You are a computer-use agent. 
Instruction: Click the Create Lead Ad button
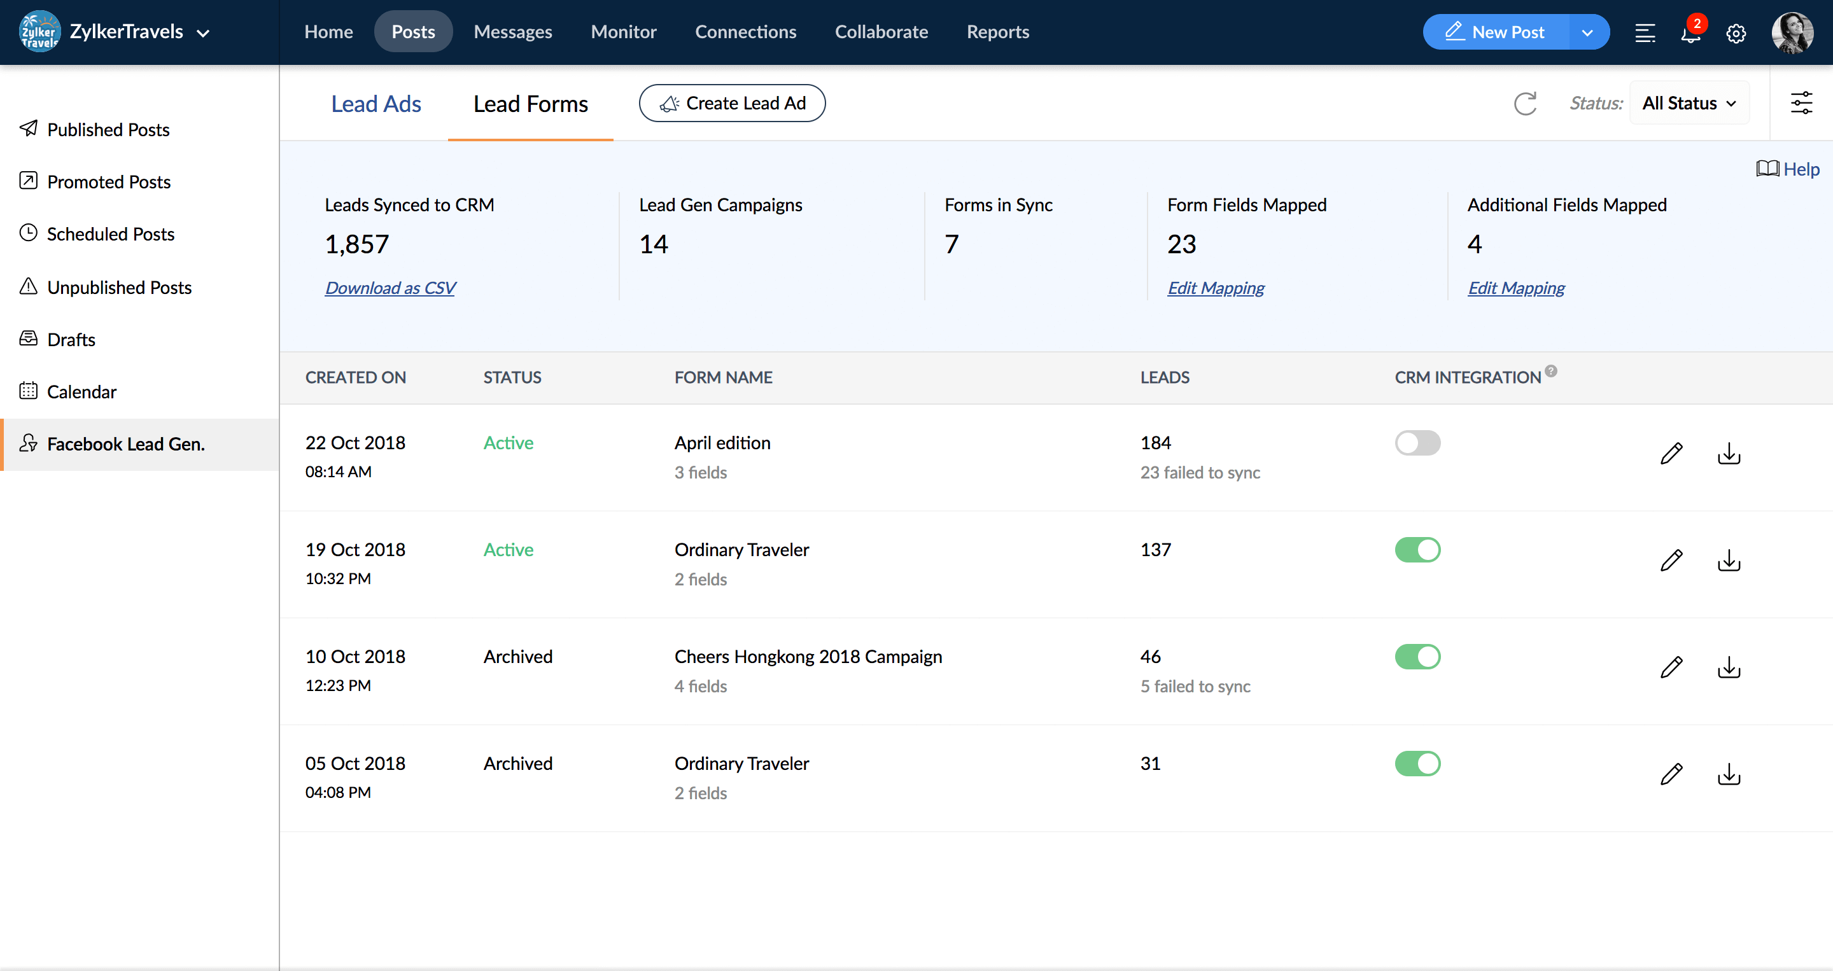point(731,103)
